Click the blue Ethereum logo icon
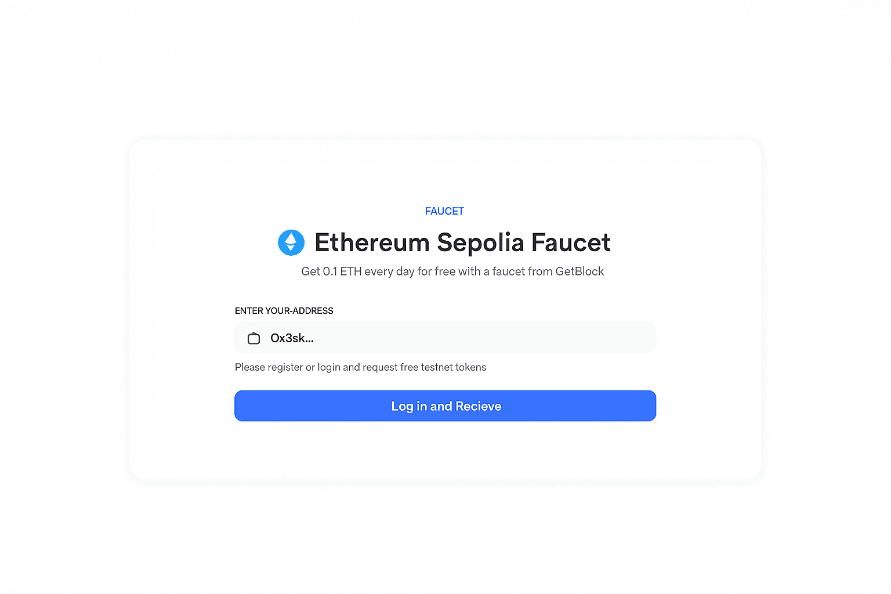Screen dimensions: 891x594 [291, 242]
